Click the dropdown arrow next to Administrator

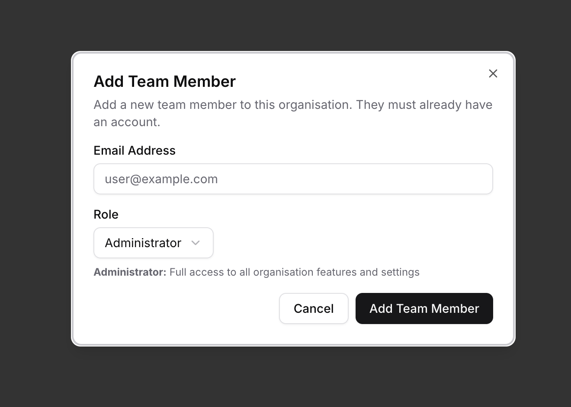coord(196,243)
